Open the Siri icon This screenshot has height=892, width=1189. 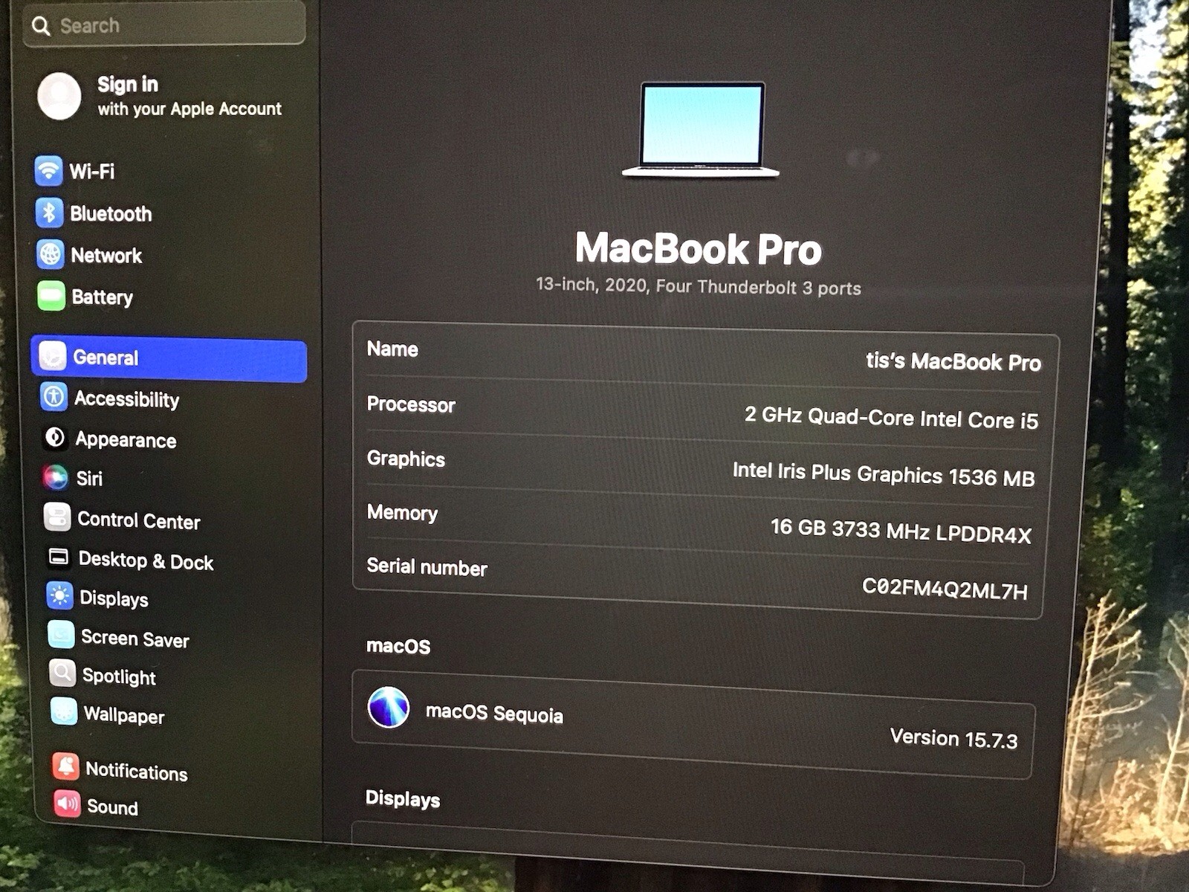56,477
